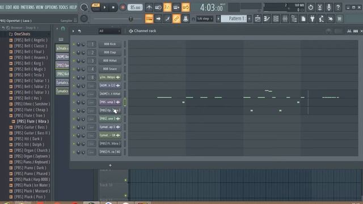Screen dimensions: 363x204
Task: Stop playback with the stop button
Action: click(x=113, y=7)
